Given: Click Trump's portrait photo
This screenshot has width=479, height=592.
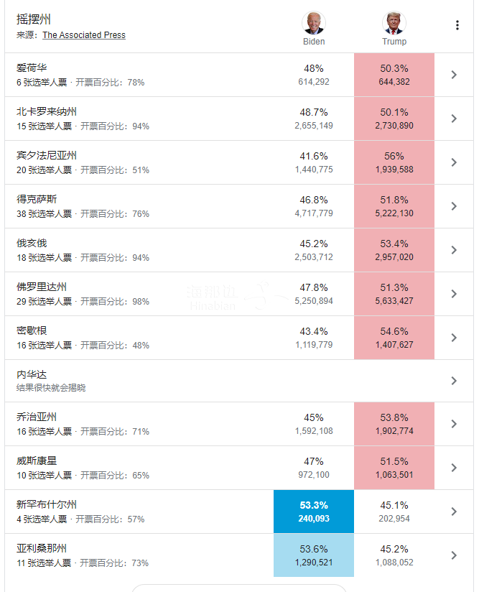Looking at the screenshot, I should pyautogui.click(x=394, y=24).
